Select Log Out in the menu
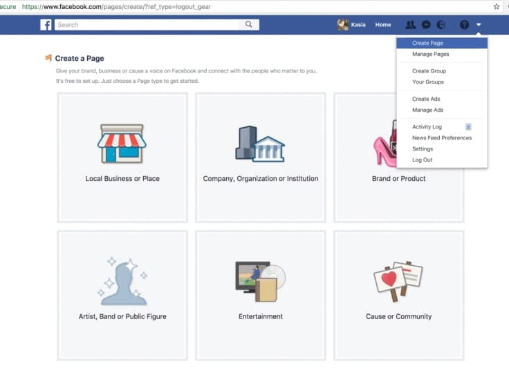Image resolution: width=509 pixels, height=377 pixels. pos(442,159)
